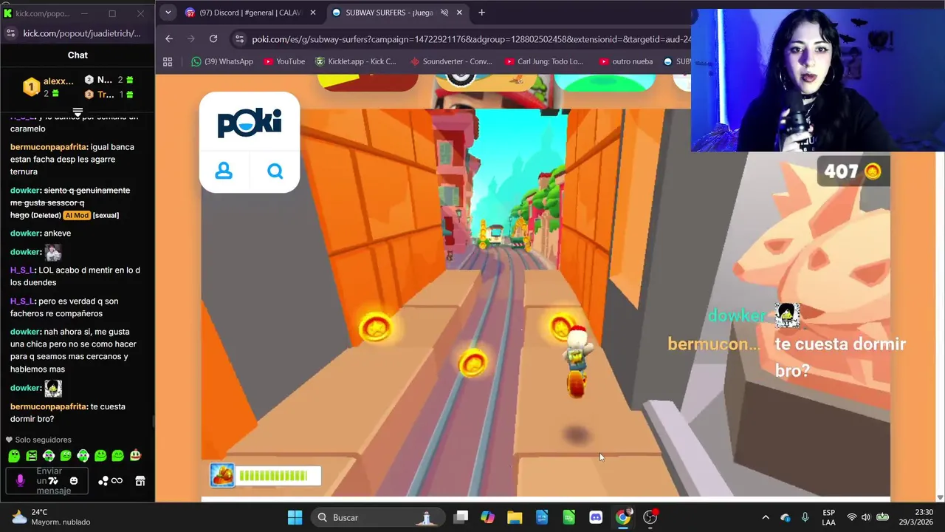The image size is (945, 532).
Task: Click H_S_L username on LOL message
Action: tap(22, 270)
